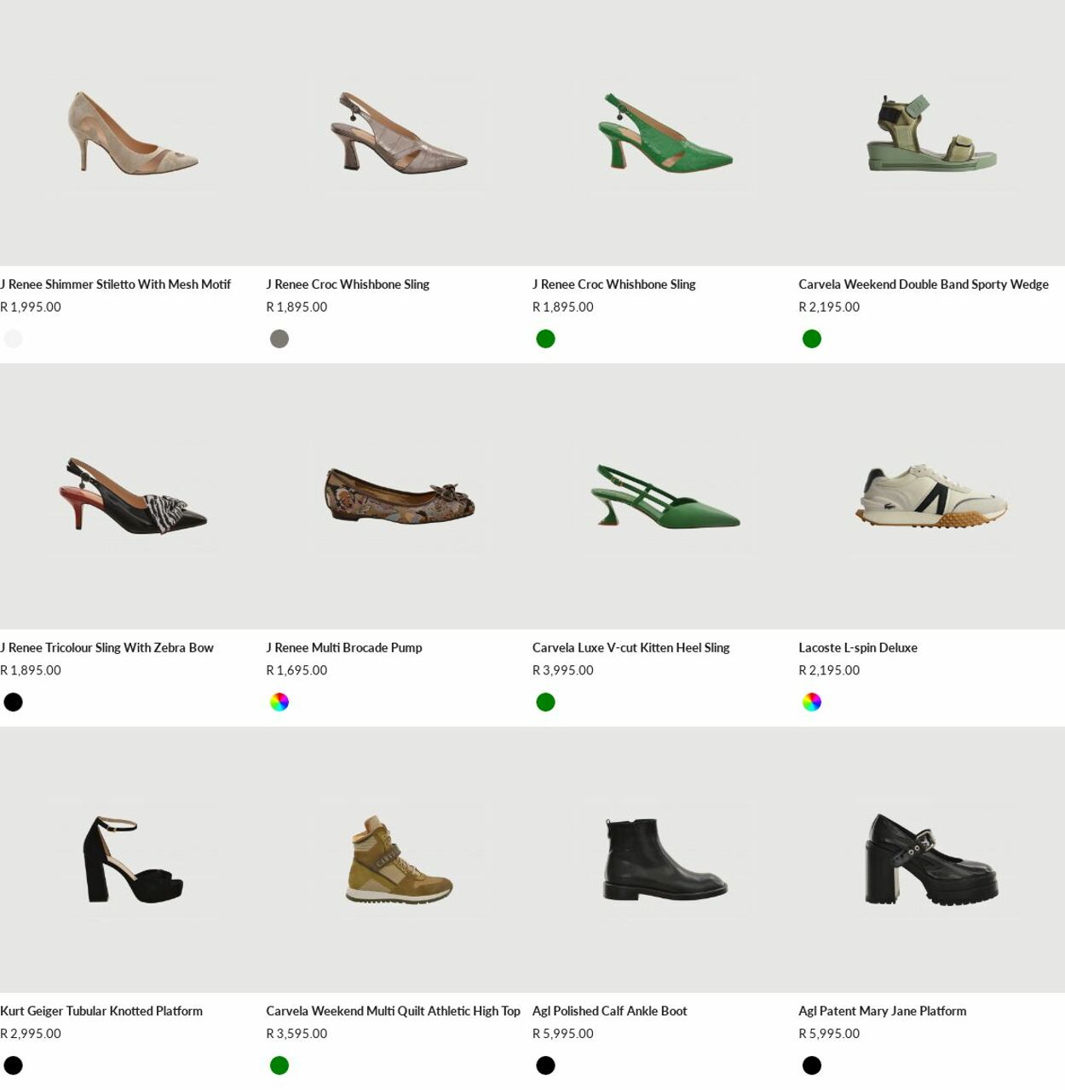The image size is (1065, 1090).
Task: Open the Carvela Weekend Athletic High Top image
Action: click(x=399, y=860)
